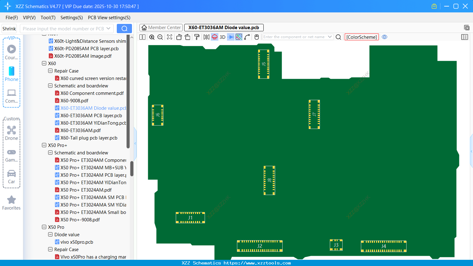This screenshot has height=266, width=473.
Task: Toggle the eye visibility icon
Action: tap(384, 37)
